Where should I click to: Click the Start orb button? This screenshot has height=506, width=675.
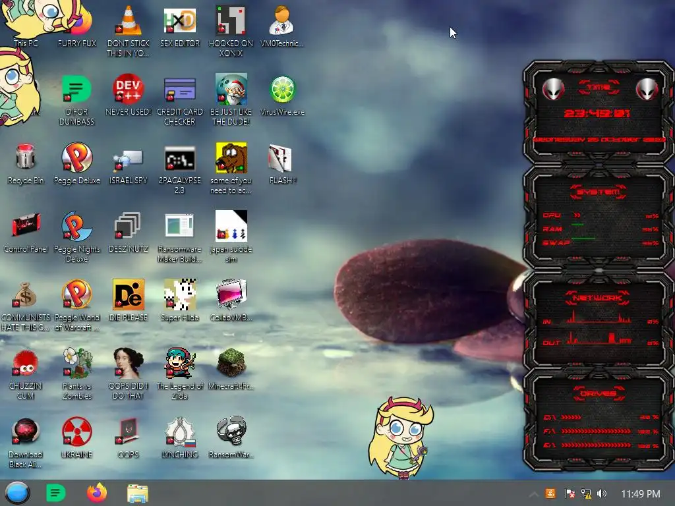click(17, 493)
